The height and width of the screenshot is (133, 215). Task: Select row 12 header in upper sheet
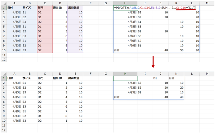click(4, 60)
